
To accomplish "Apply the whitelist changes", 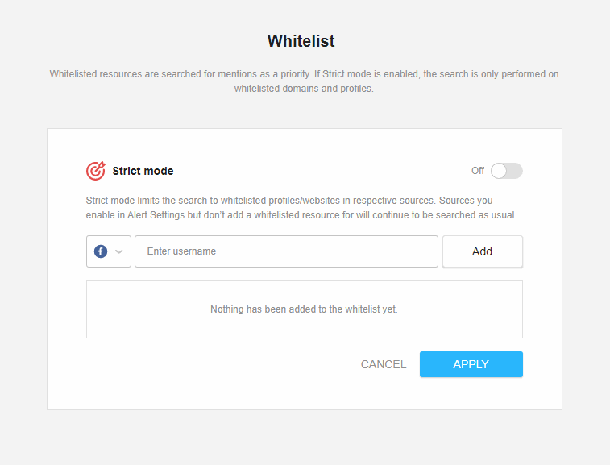I will (x=471, y=364).
